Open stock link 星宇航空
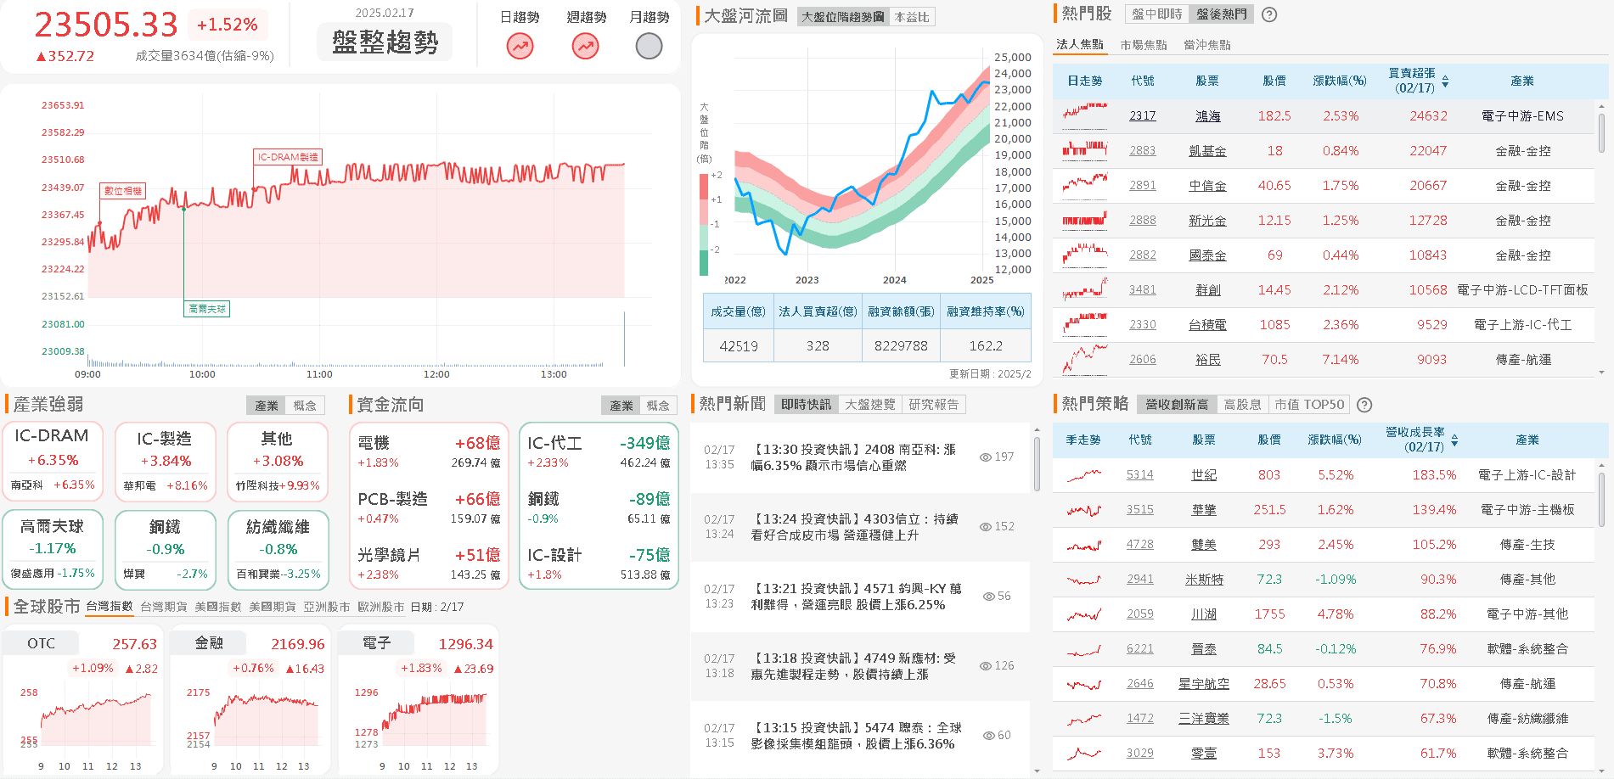1614x779 pixels. (1204, 684)
